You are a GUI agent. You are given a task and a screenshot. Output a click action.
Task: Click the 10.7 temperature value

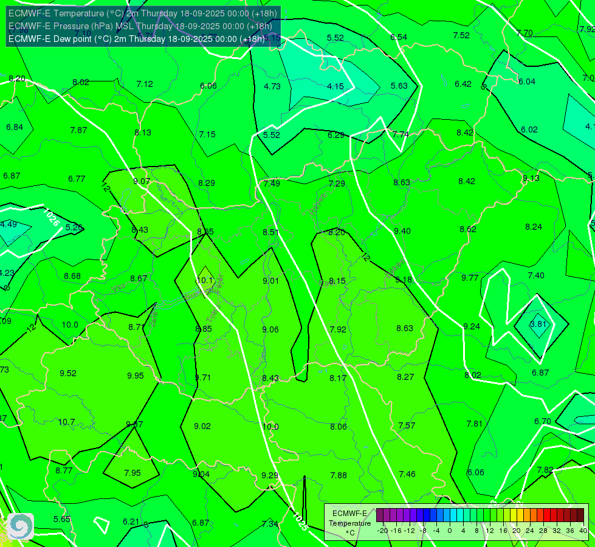(66, 422)
